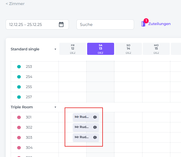Image resolution: width=181 pixels, height=157 pixels.
Task: Select room 257 in the room list
Action: 29,97
